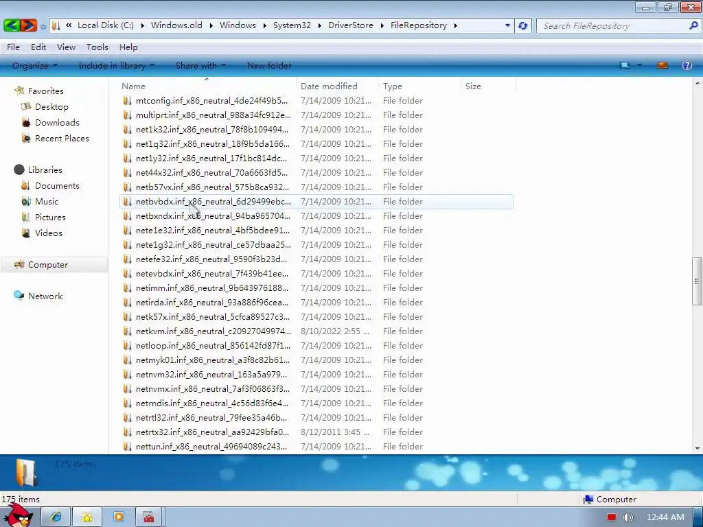Screen dimensions: 703x527
Task: Sort by the Type column header
Action: [419, 86]
